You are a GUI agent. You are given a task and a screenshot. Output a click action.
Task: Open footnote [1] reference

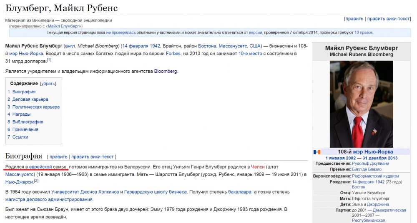(49, 60)
